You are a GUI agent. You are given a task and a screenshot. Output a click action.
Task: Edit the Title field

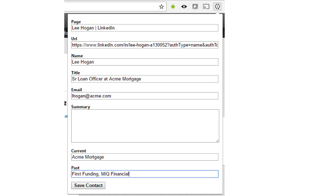coord(145,79)
